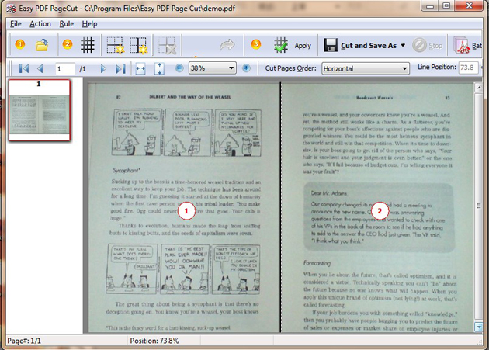Image resolution: width=489 pixels, height=350 pixels.
Task: Add a vertical cut line
Action: 138,46
